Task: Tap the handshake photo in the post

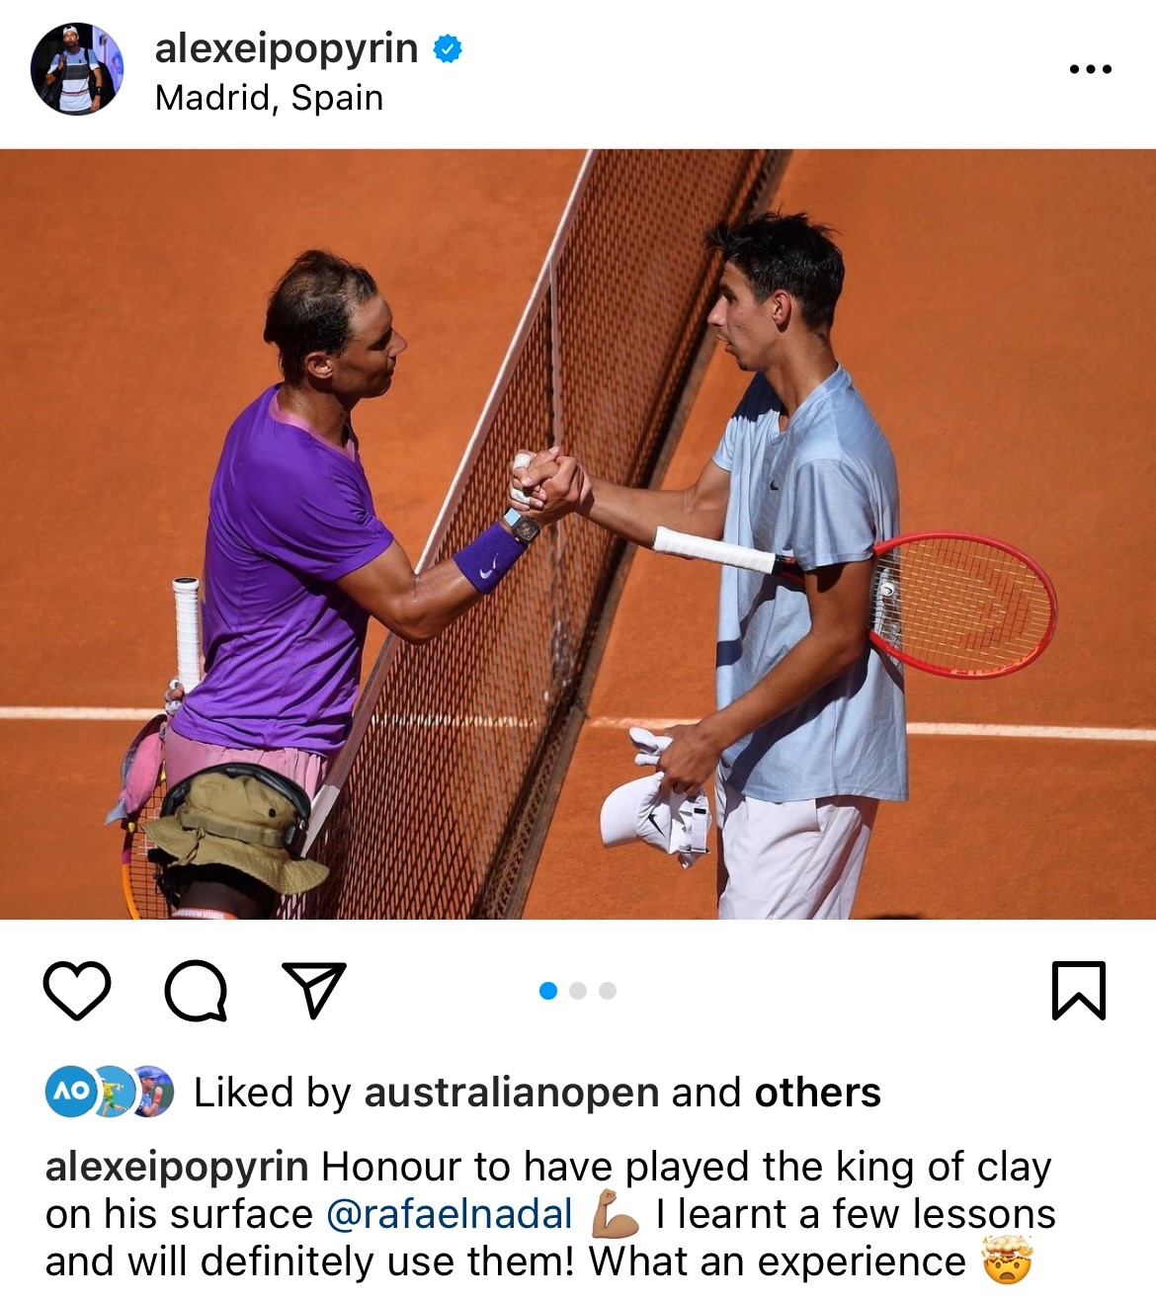Action: [578, 534]
